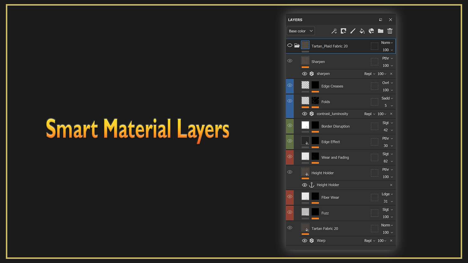Select the Border Disruption layer name
Image resolution: width=468 pixels, height=263 pixels.
click(335, 126)
